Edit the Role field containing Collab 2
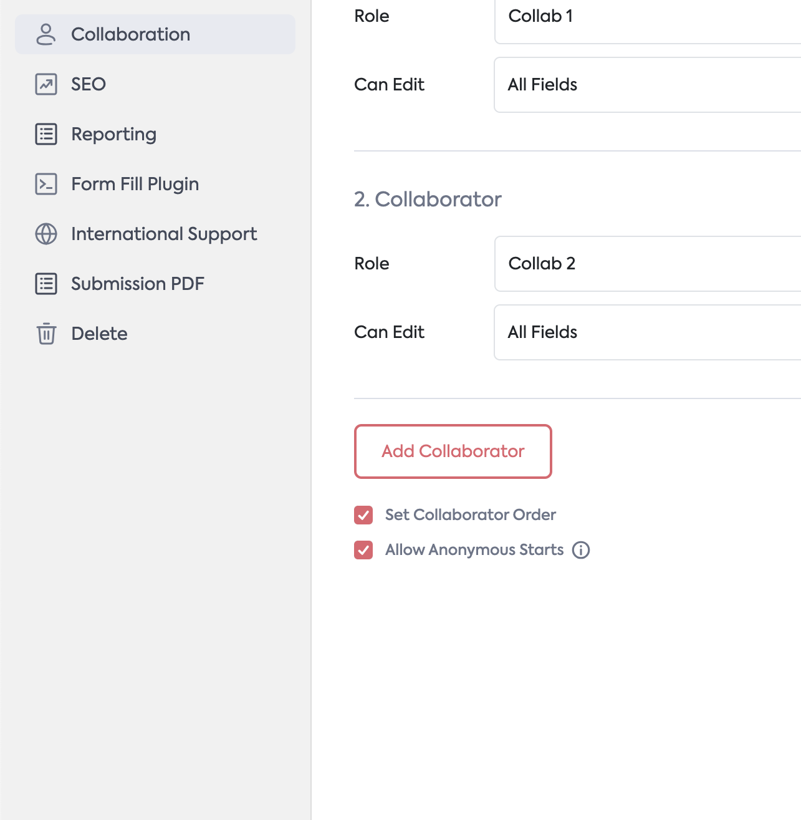The height and width of the screenshot is (820, 801). 647,264
